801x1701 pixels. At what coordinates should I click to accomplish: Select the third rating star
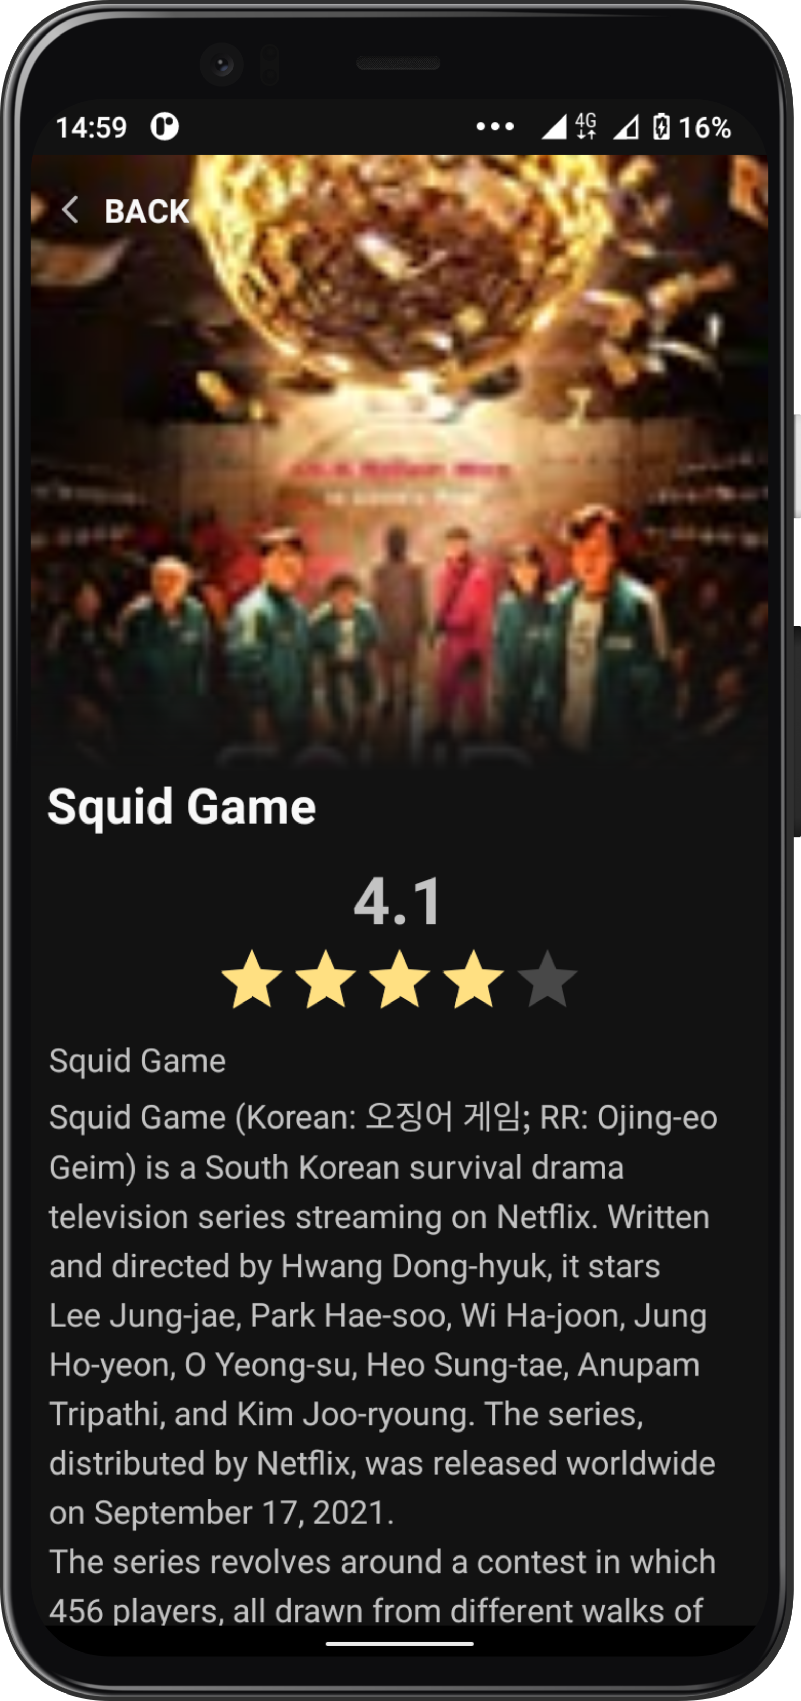(400, 979)
